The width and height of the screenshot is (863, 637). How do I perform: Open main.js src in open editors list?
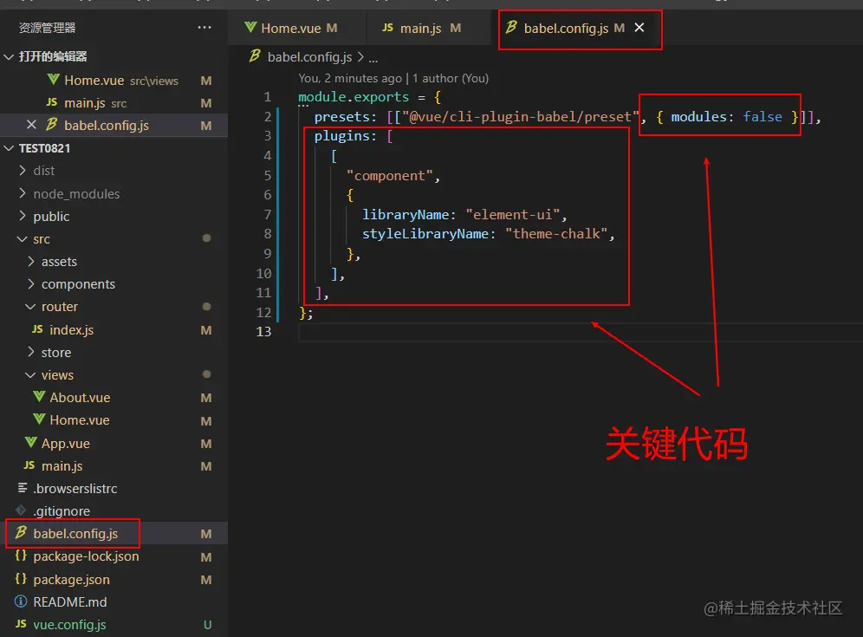[x=114, y=103]
